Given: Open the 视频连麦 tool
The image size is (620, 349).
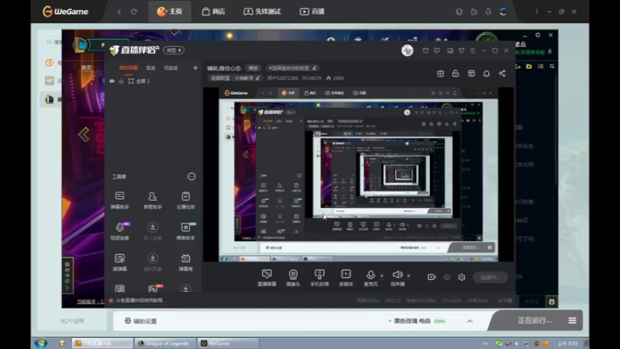Looking at the screenshot, I should (119, 231).
